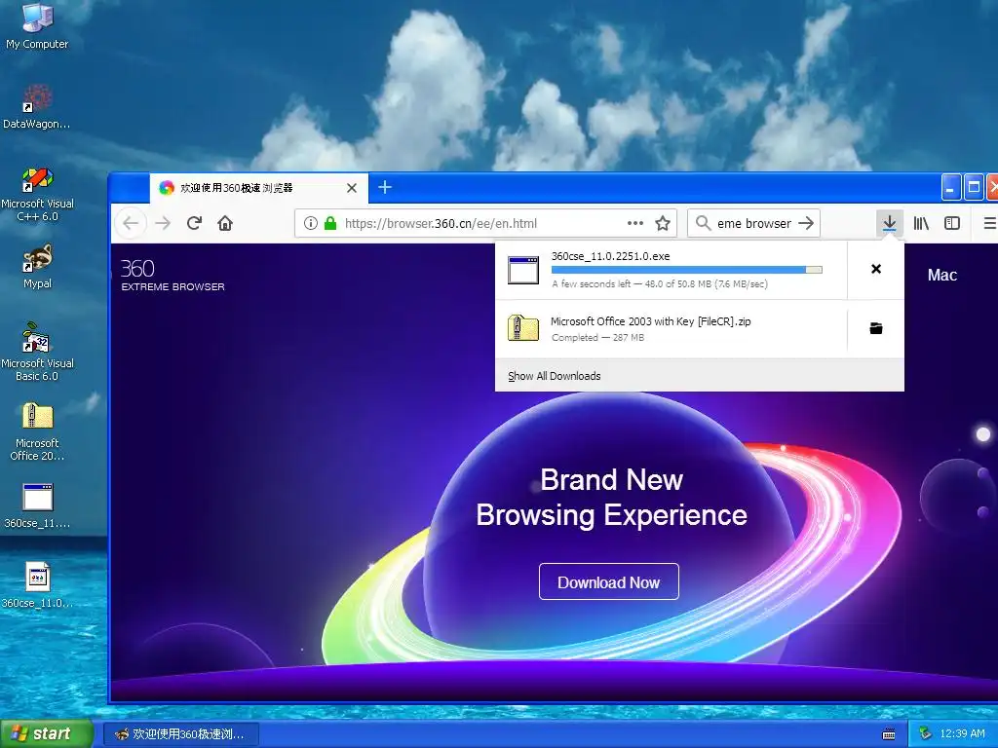
Task: Open a new tab with plus button
Action: pyautogui.click(x=384, y=187)
